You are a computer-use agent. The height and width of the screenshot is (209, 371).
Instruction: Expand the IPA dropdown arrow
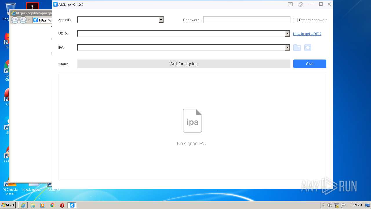(x=288, y=48)
